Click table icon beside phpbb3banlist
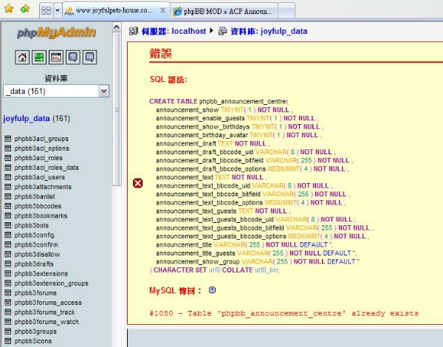 8,196
